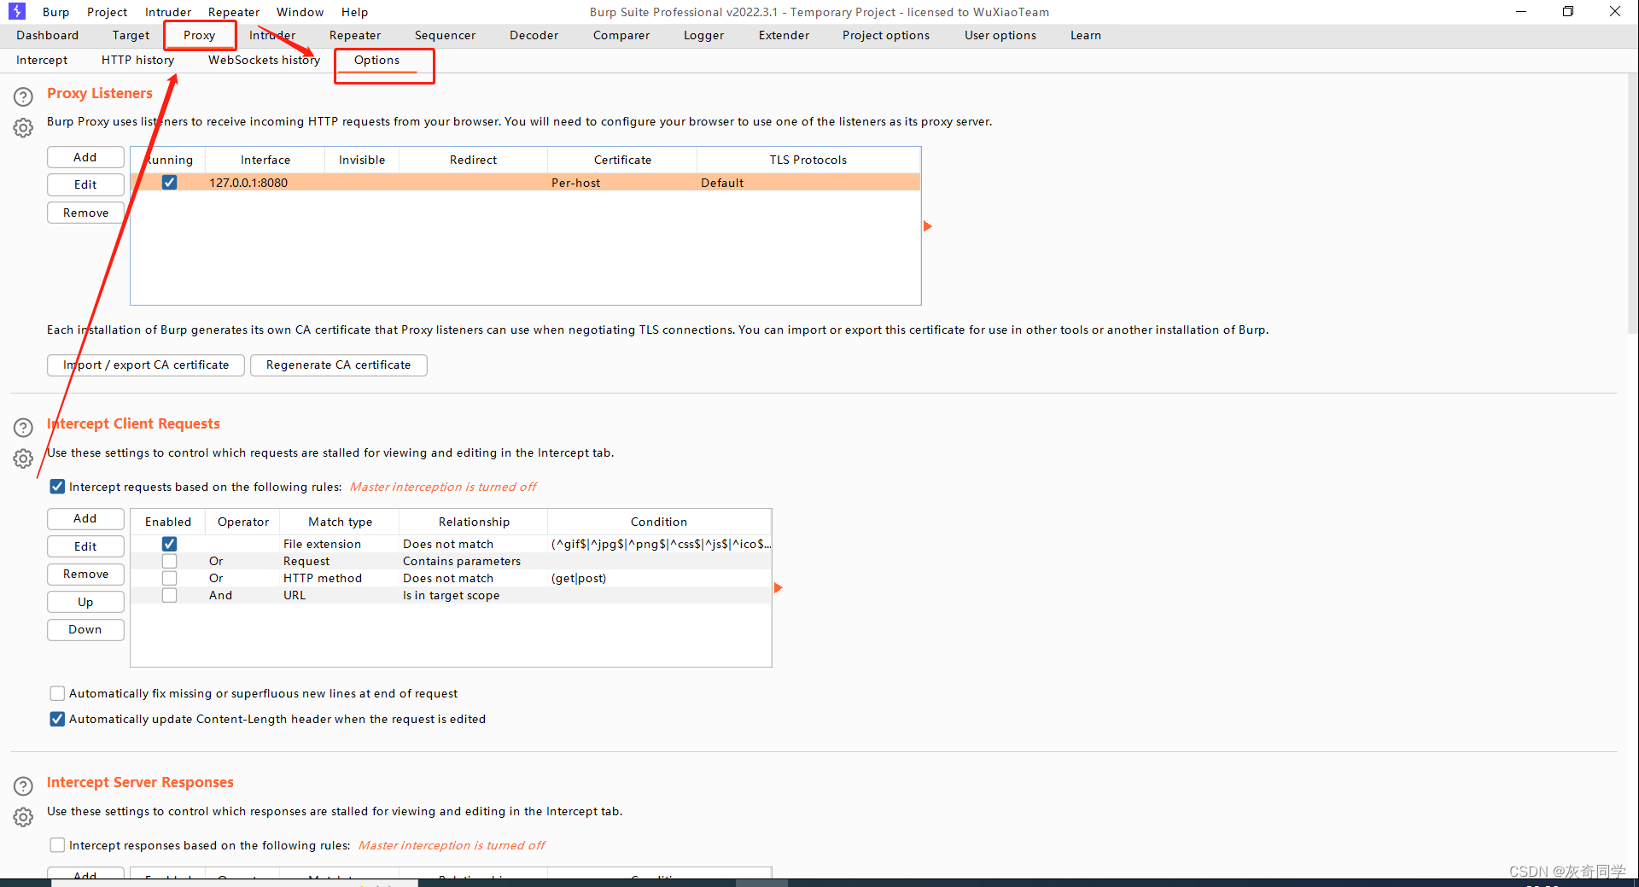
Task: Click the Condition column header in rules table
Action: pyautogui.click(x=659, y=522)
